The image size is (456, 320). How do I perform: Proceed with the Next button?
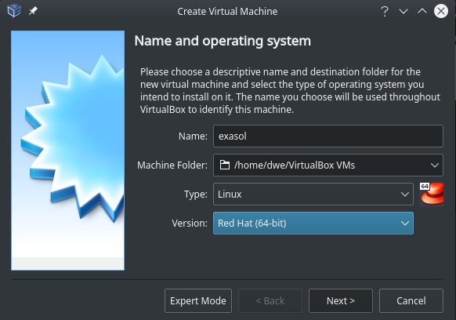[x=341, y=300]
